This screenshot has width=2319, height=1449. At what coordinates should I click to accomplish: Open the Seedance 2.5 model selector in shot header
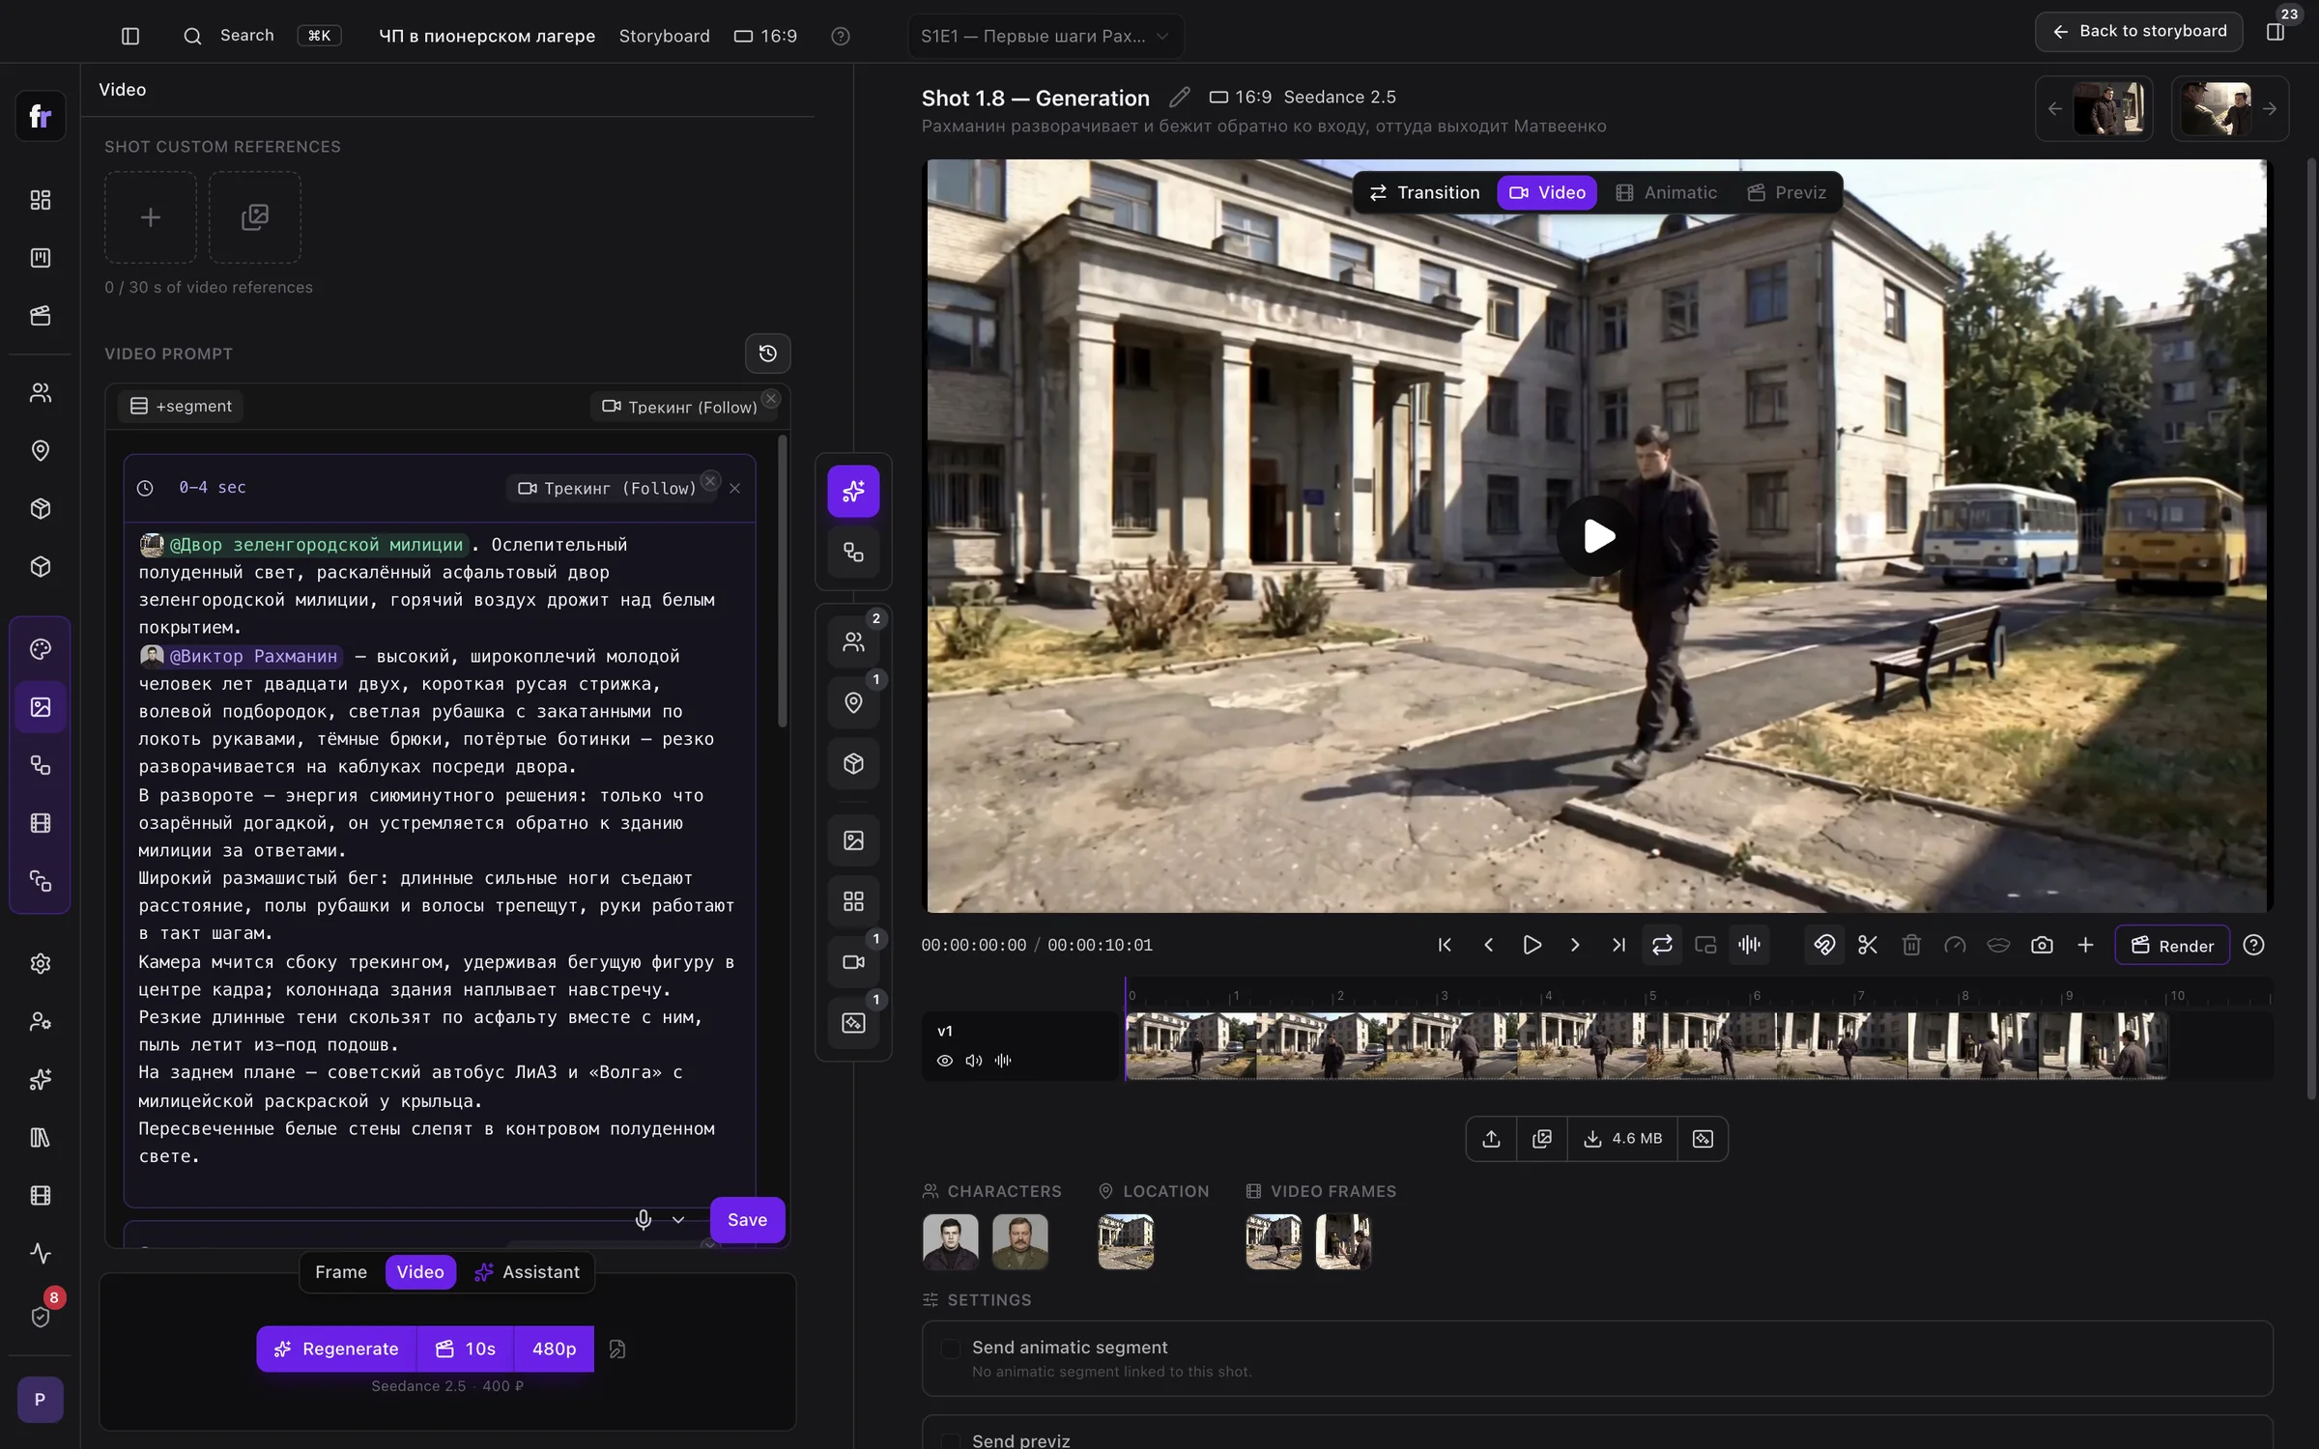(x=1339, y=97)
